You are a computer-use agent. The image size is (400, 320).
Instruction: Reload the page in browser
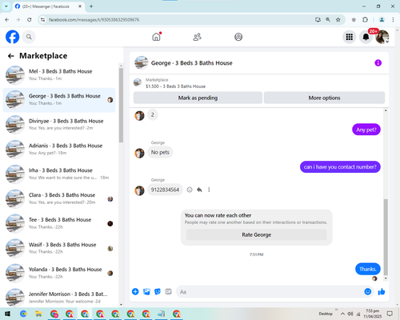30,20
